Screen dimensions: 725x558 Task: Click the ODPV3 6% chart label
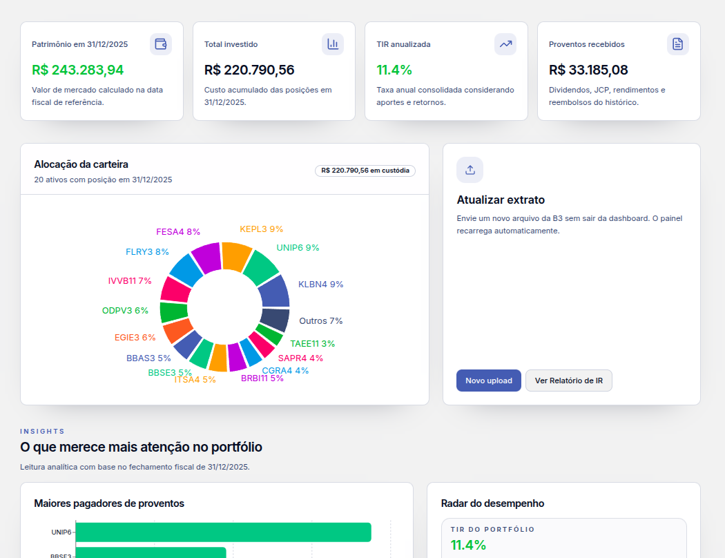click(125, 311)
